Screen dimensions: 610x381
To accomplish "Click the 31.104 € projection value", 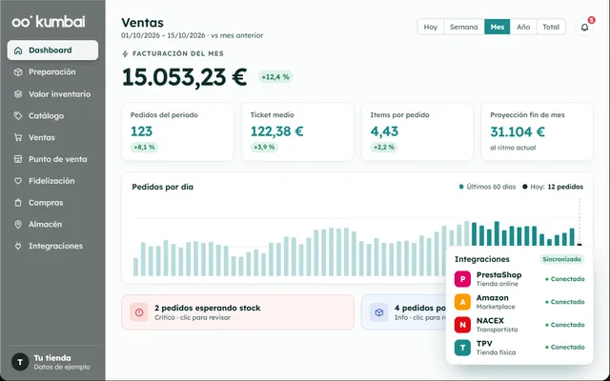I will [x=518, y=131].
